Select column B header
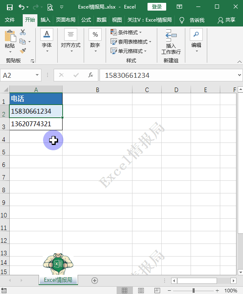 97,90
